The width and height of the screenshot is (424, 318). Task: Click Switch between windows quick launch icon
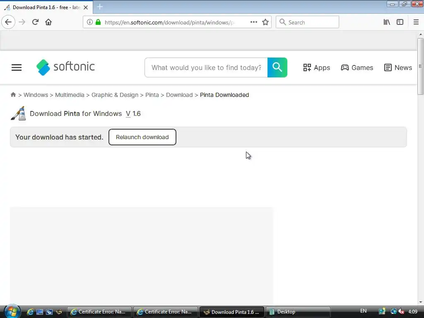[x=49, y=312]
